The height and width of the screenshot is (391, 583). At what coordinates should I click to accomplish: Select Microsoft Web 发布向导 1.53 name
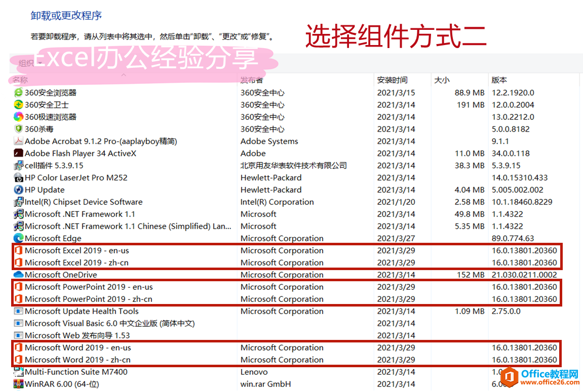coord(77,335)
